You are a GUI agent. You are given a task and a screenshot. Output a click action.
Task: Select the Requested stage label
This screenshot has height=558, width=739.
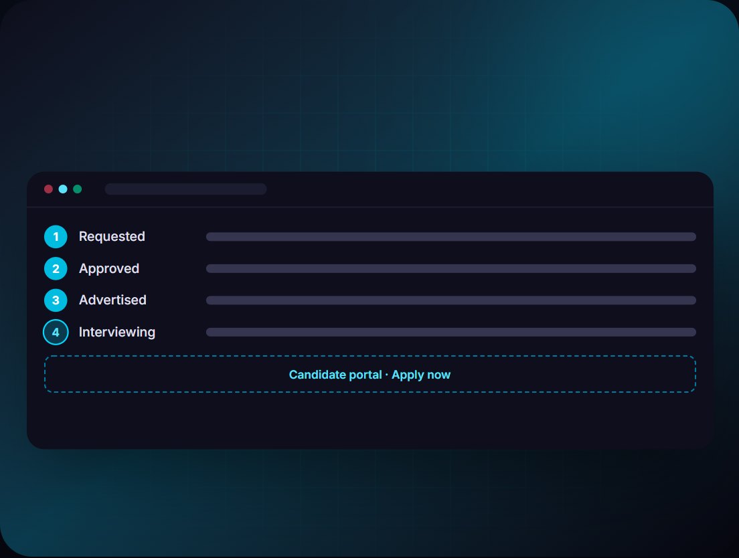click(112, 236)
